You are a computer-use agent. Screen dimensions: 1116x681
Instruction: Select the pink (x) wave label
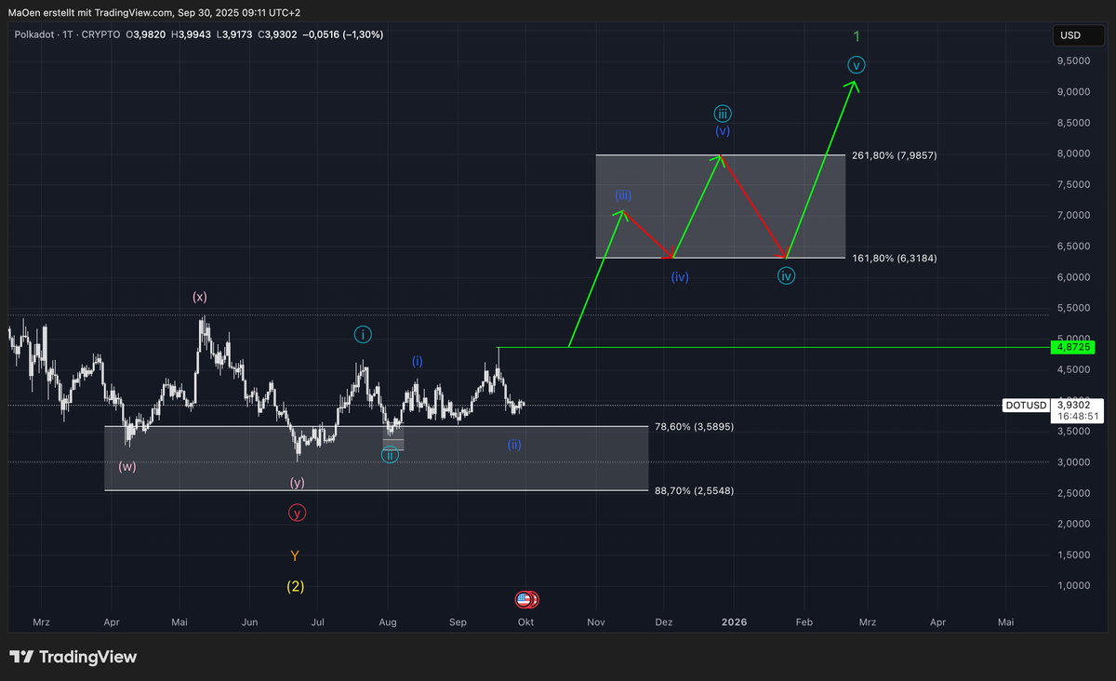pyautogui.click(x=200, y=297)
